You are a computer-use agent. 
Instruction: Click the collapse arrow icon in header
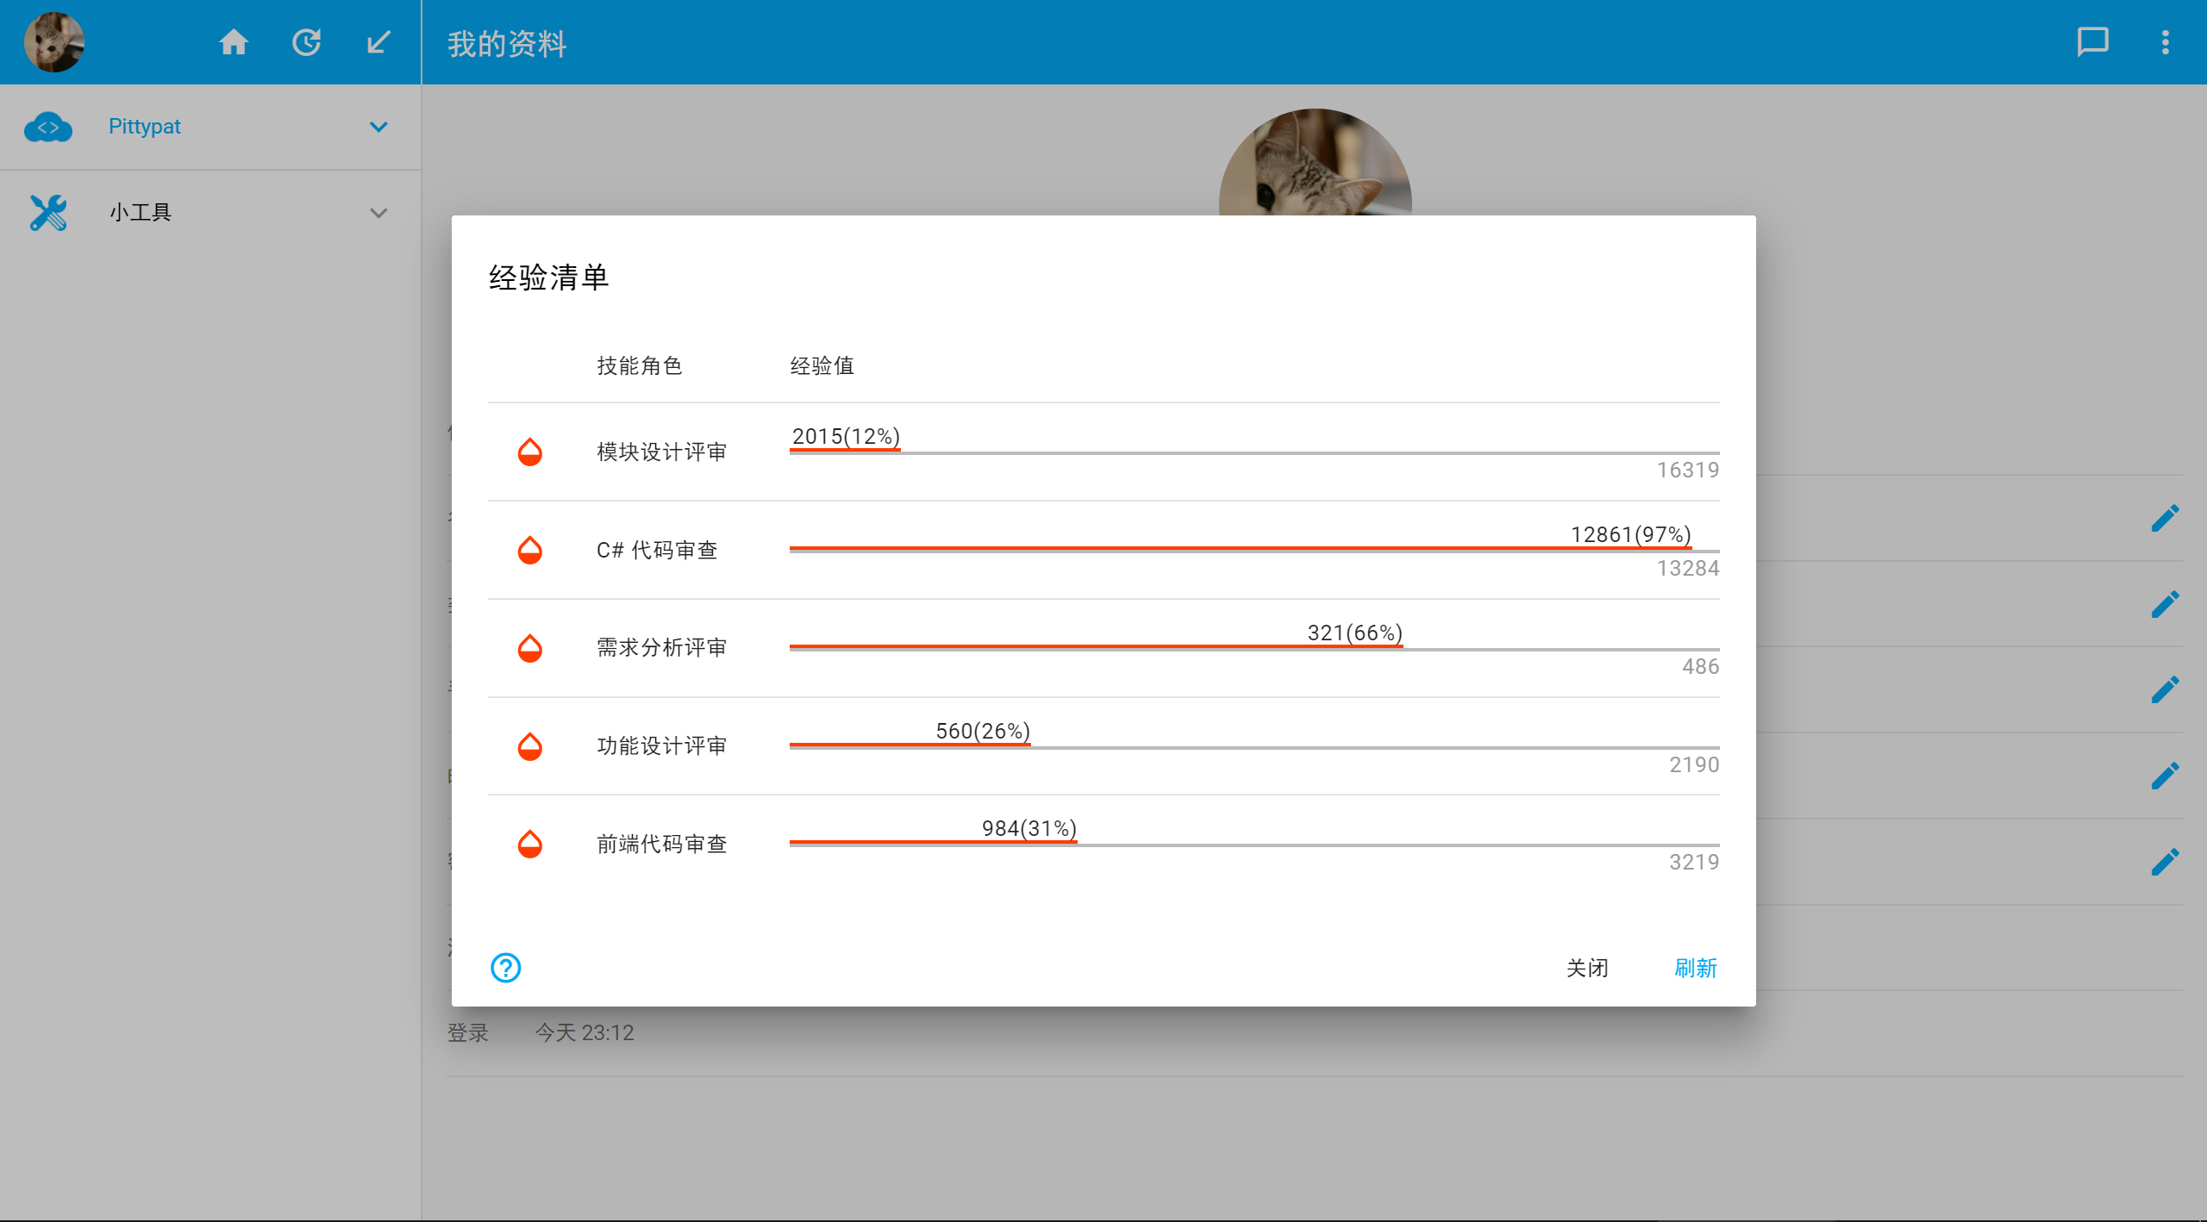click(x=378, y=42)
